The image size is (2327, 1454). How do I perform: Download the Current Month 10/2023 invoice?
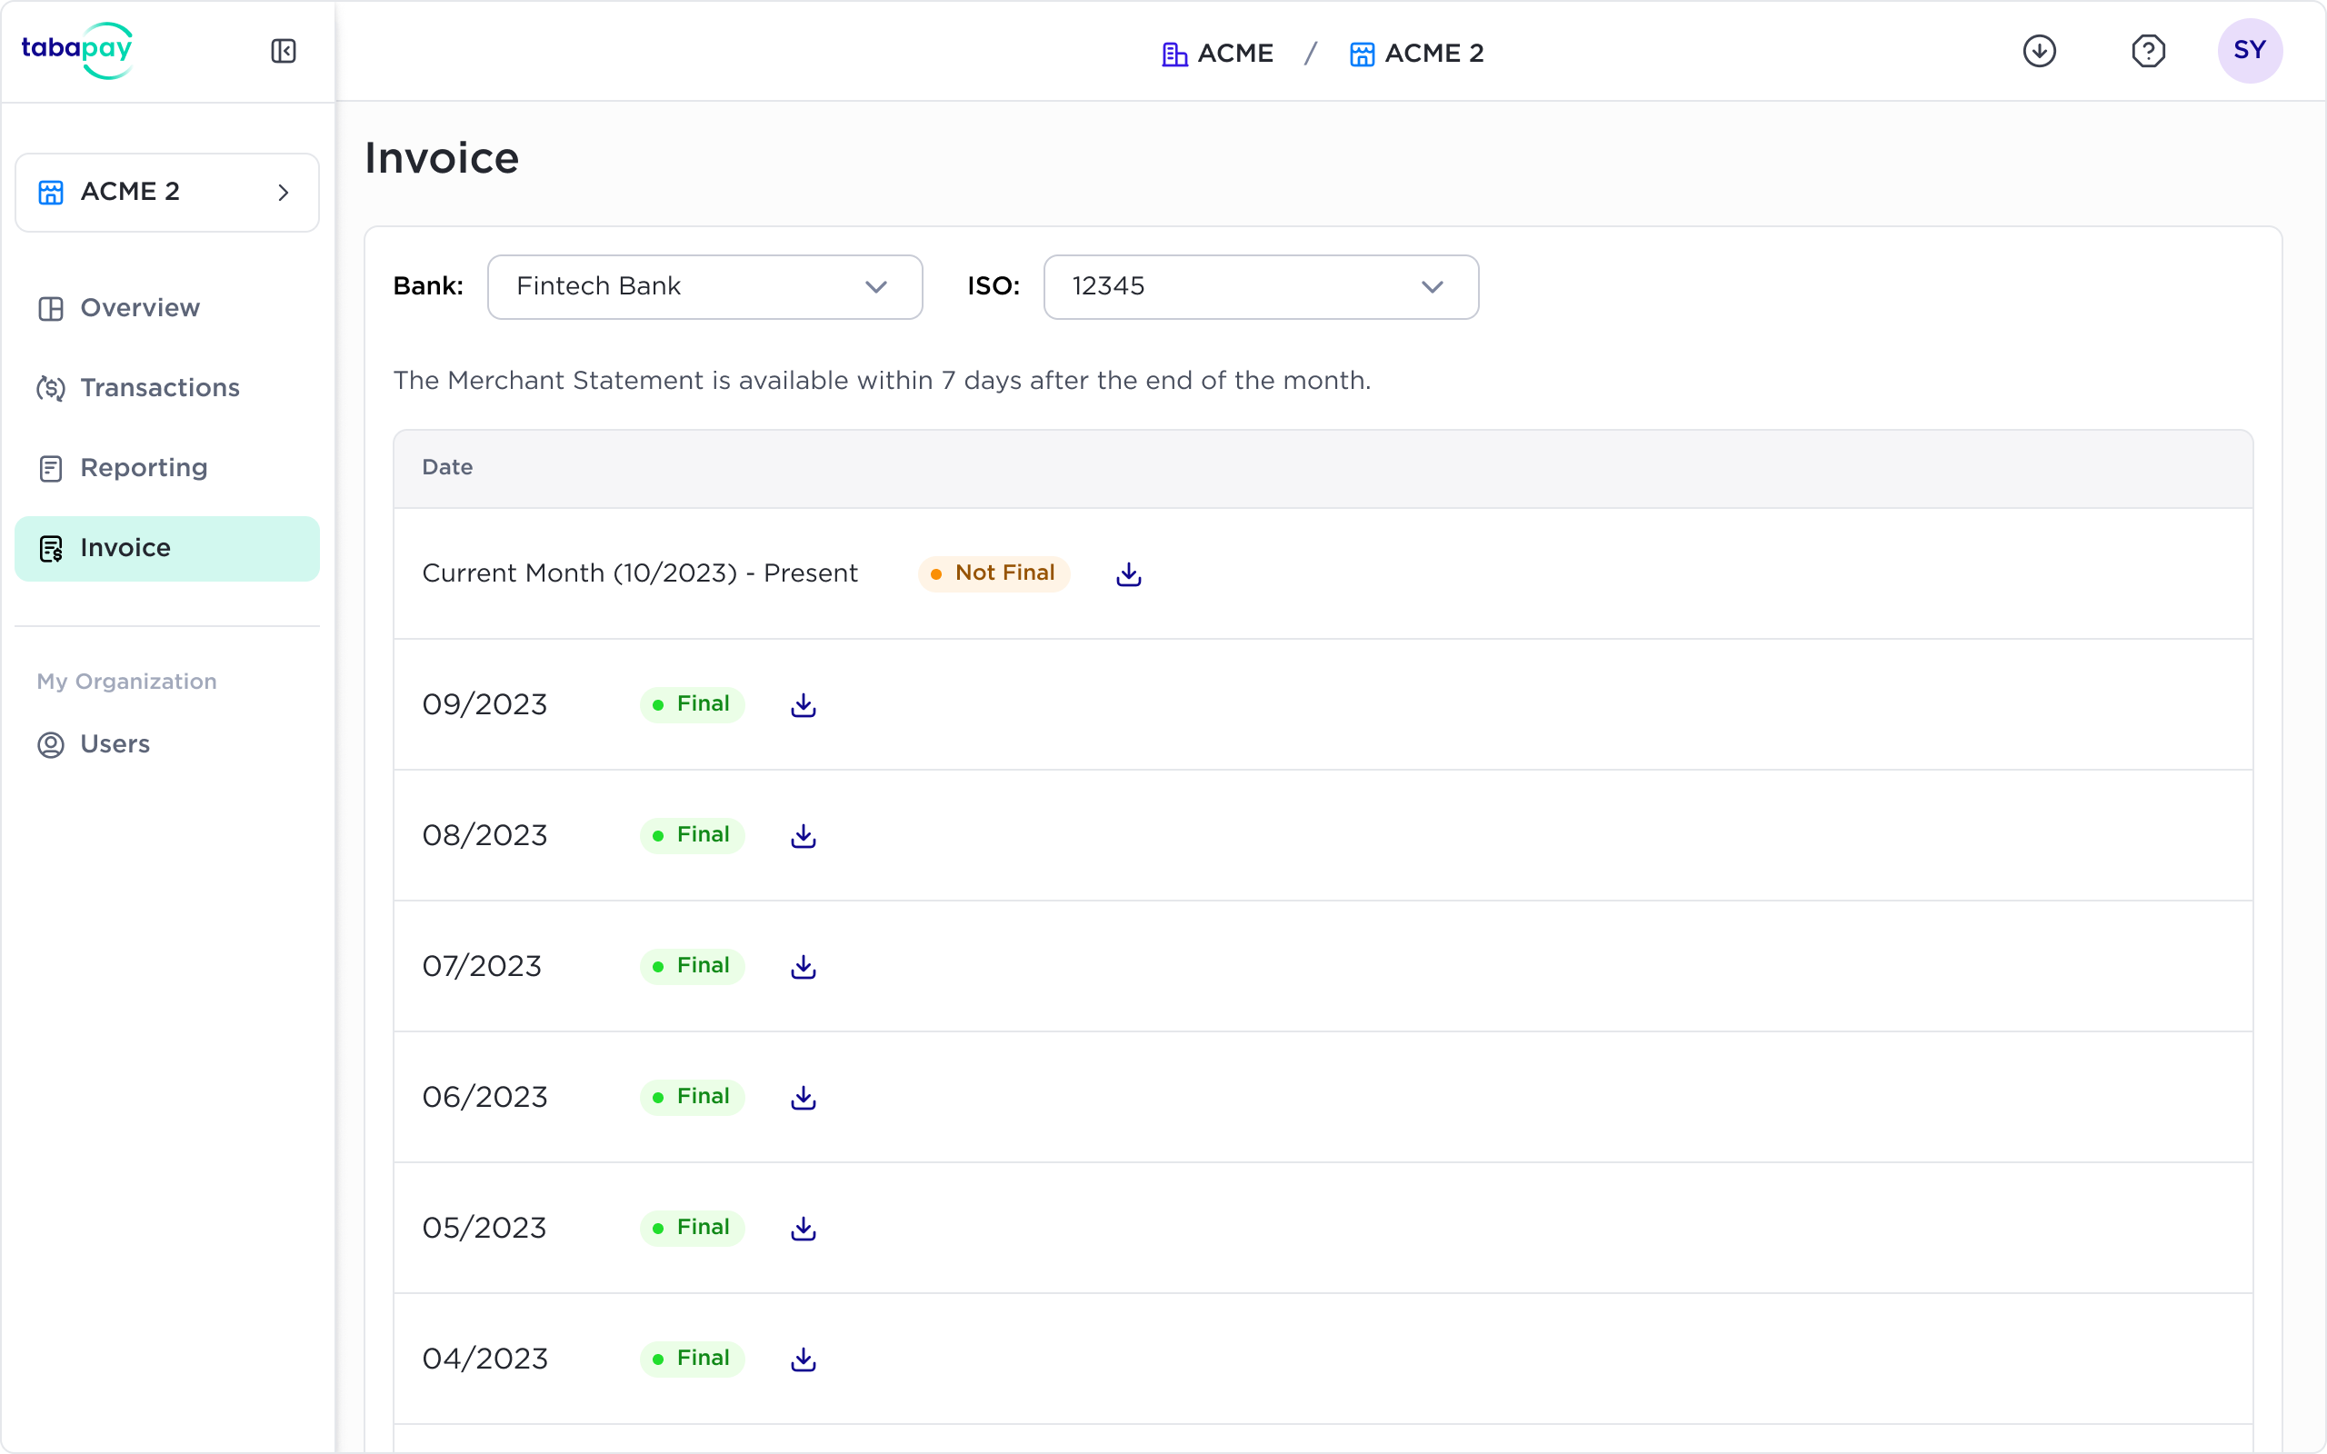click(1129, 574)
